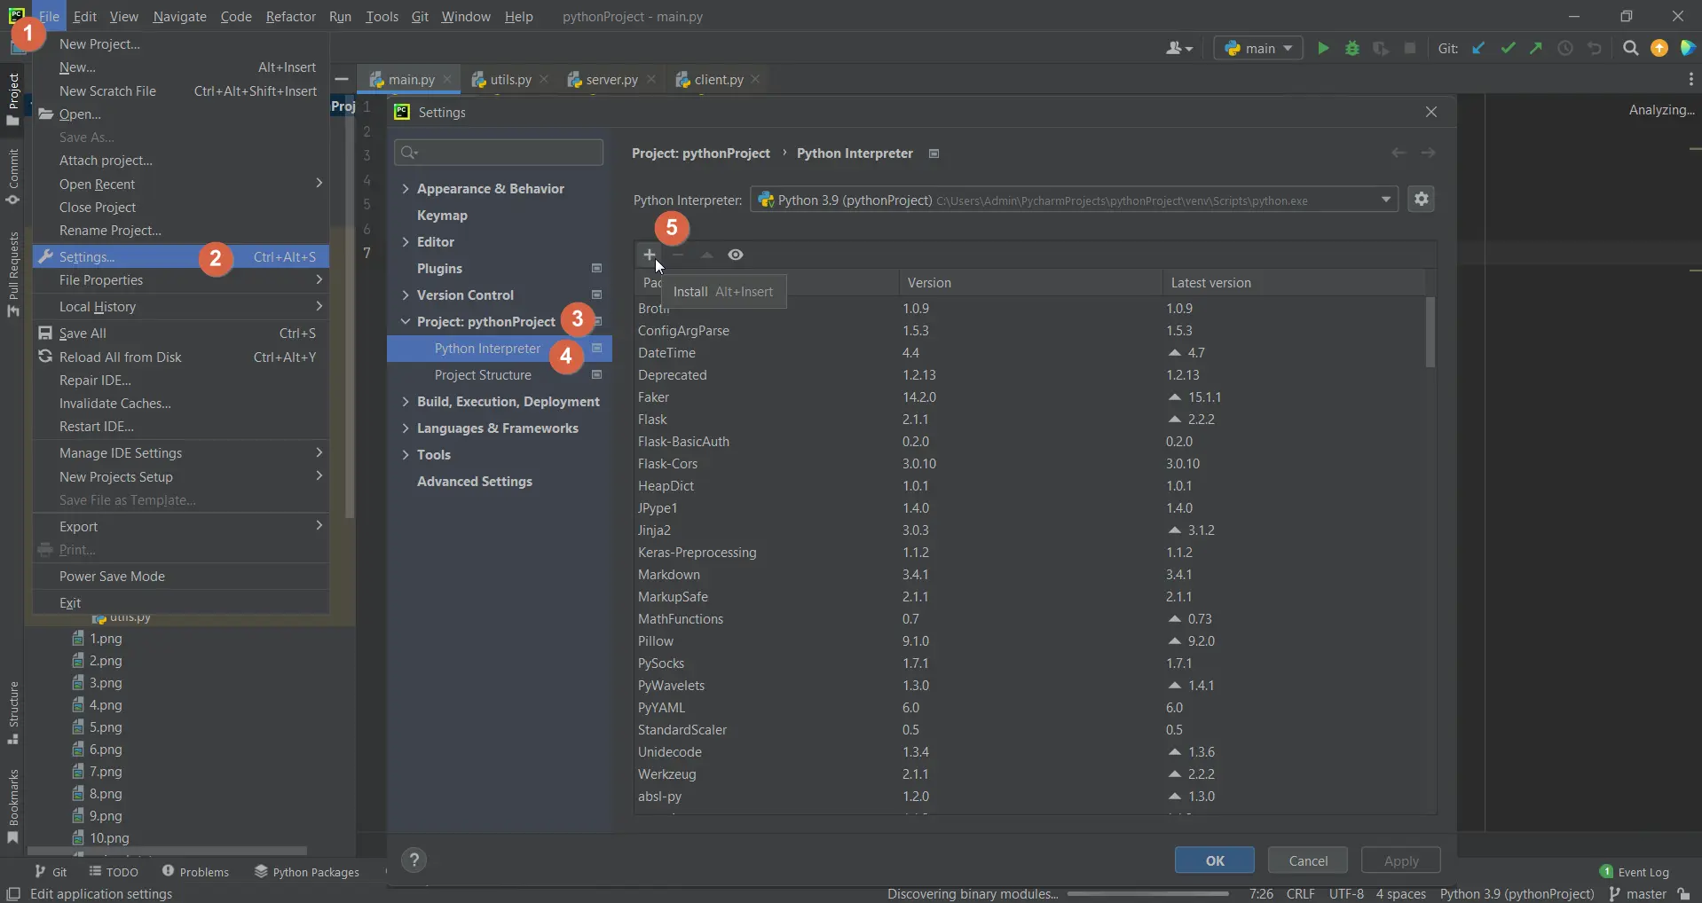Image resolution: width=1702 pixels, height=903 pixels.
Task: Open Search Everywhere with the magnifier icon
Action: click(x=1631, y=48)
